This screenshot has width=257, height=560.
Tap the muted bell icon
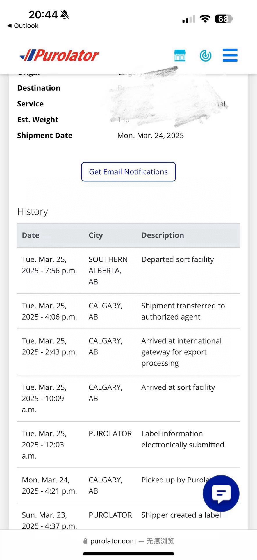65,14
